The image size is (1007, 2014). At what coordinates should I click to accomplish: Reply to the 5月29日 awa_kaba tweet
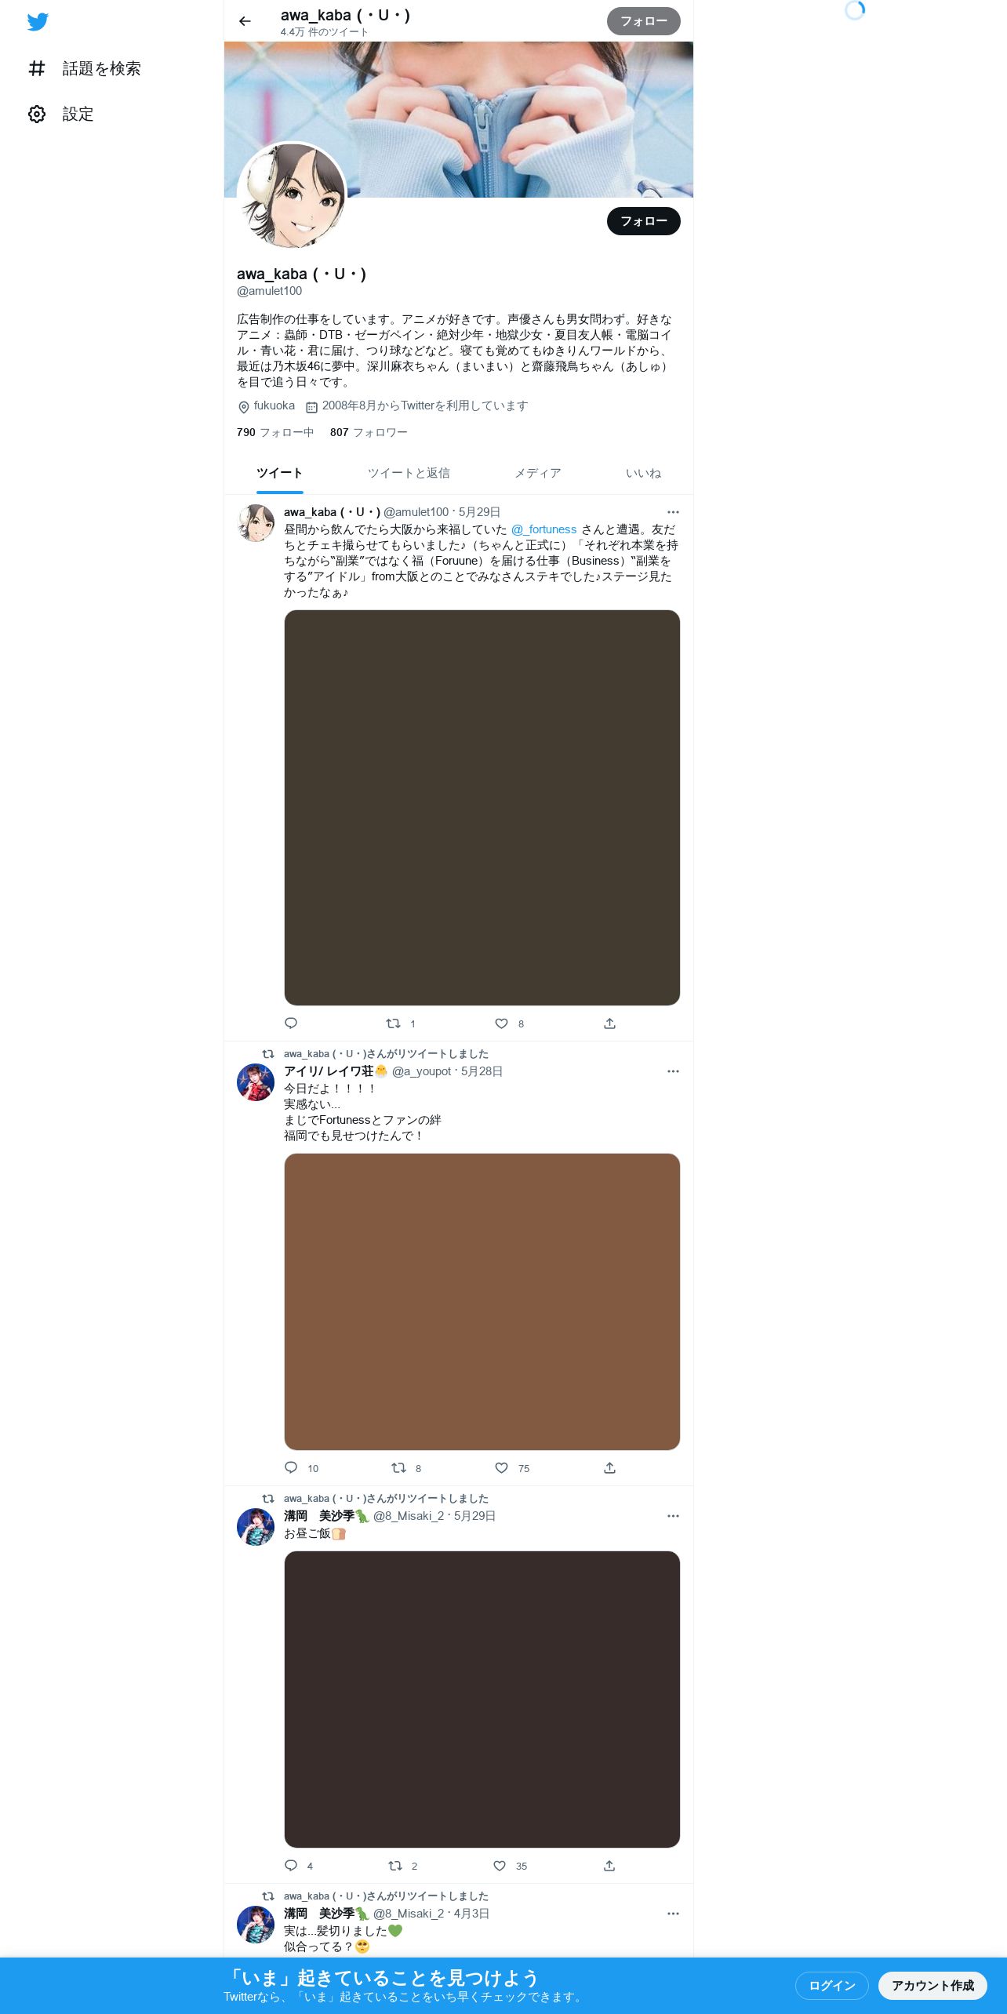point(291,1023)
